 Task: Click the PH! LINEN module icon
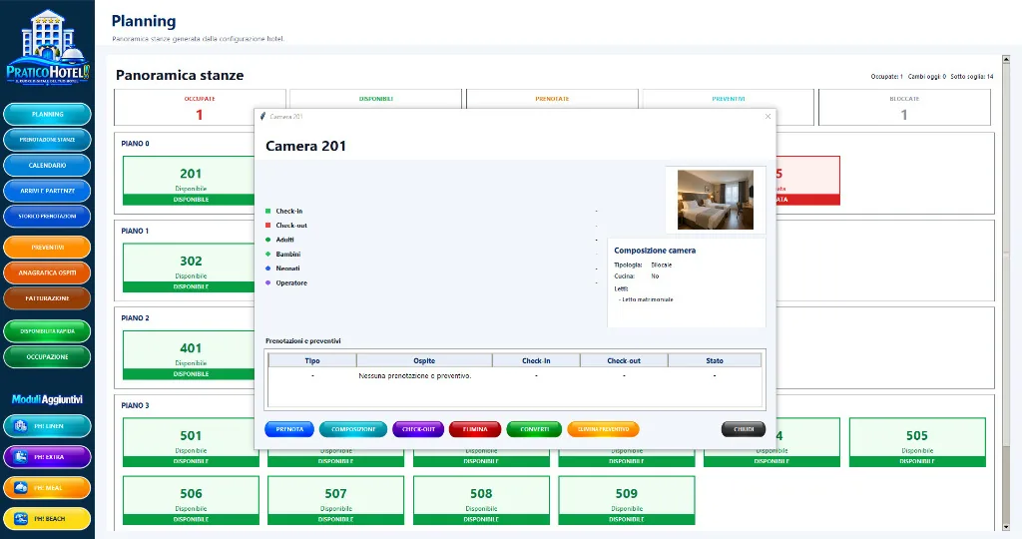20,426
